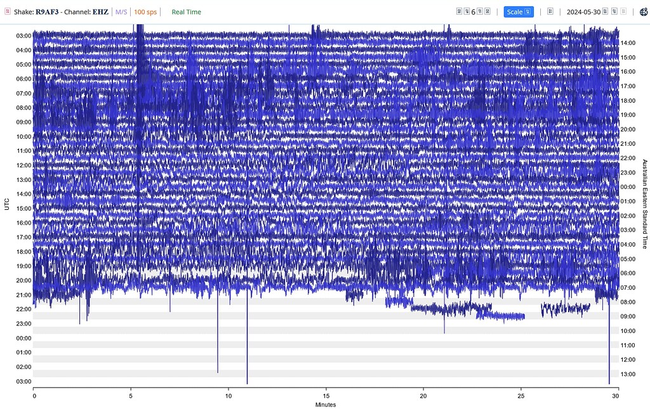Click the greyed-out icon after the date
Screen dimensions: 650x409
pyautogui.click(x=623, y=11)
